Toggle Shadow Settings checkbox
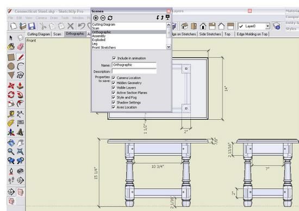 point(114,103)
